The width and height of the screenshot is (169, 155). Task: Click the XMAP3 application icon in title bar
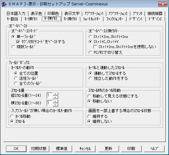pyautogui.click(x=4, y=4)
